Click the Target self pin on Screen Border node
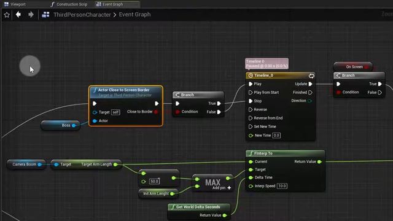 (x=95, y=112)
